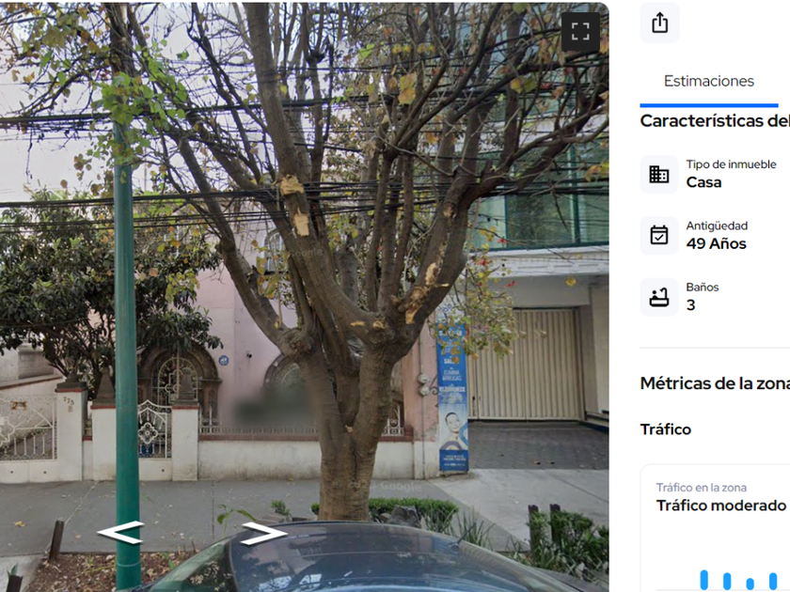Select the Baños count of 3
This screenshot has width=790, height=592.
(x=690, y=305)
